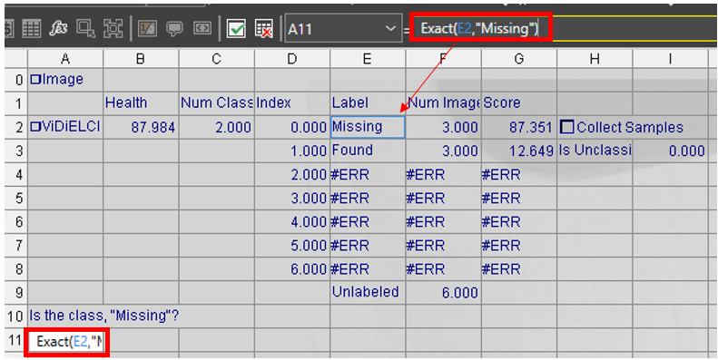
Task: Click the Health header cell
Action: click(141, 104)
